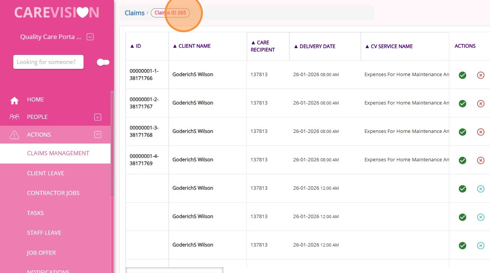This screenshot has width=490, height=273.
Task: Open the People sidebar section
Action: coord(37,117)
